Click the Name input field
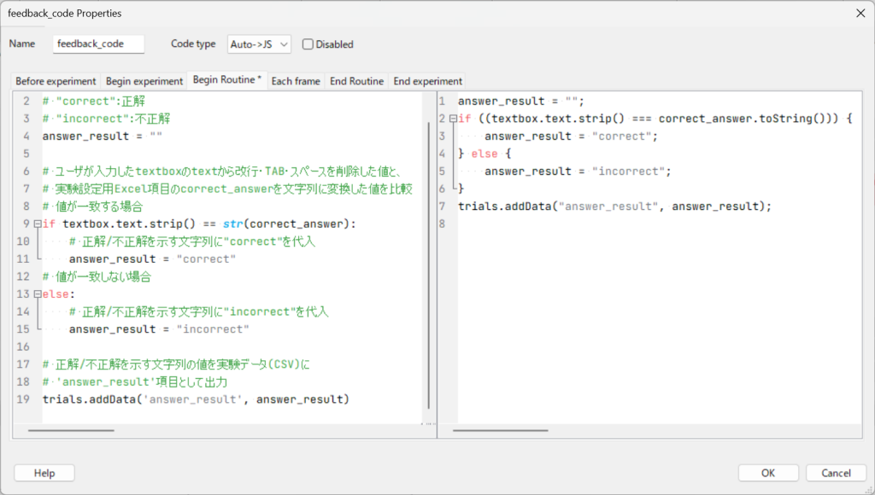 click(98, 44)
